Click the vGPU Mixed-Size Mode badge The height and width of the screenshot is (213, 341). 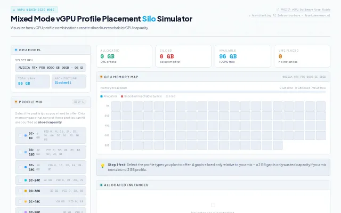[34, 10]
